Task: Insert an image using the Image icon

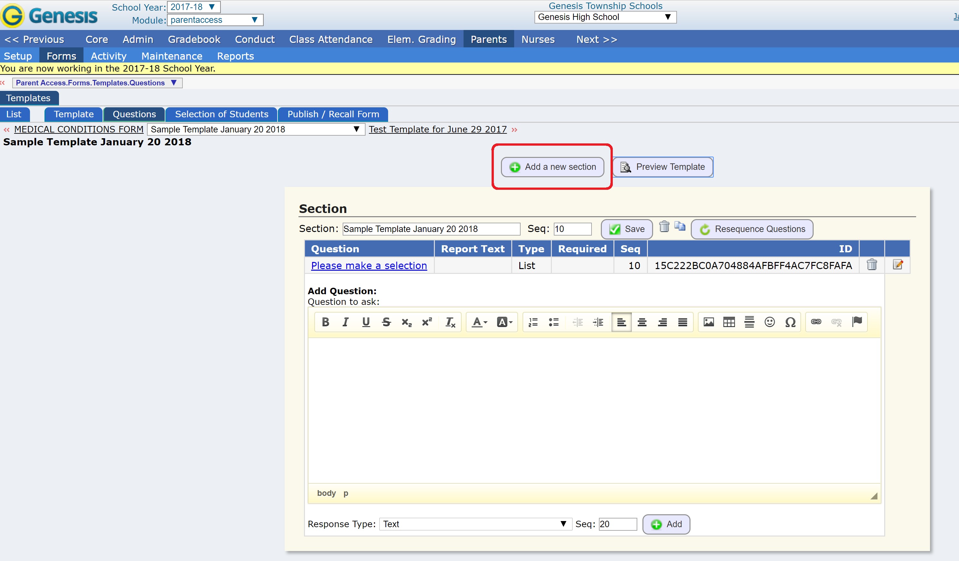Action: point(708,322)
